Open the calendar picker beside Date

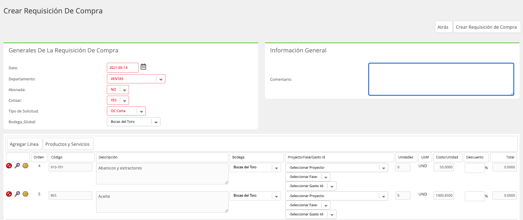pos(144,67)
